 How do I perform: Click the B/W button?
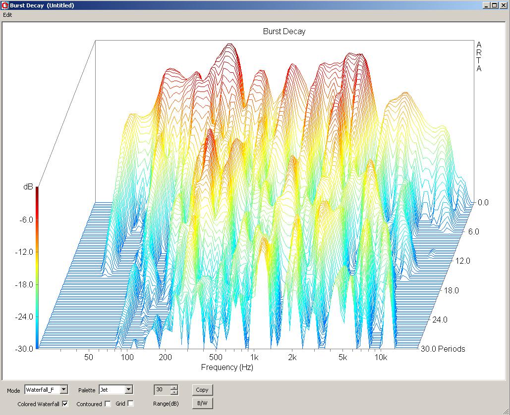tap(202, 403)
